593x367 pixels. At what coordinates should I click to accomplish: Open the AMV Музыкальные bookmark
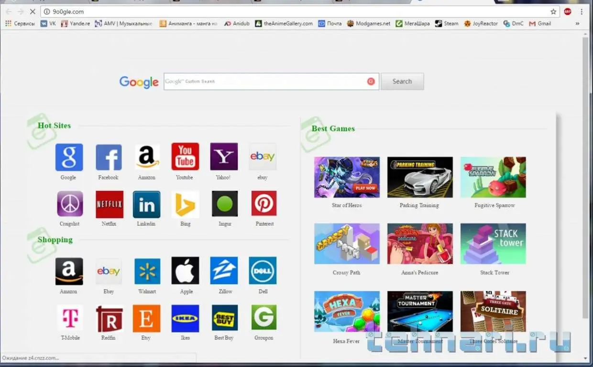tap(123, 23)
